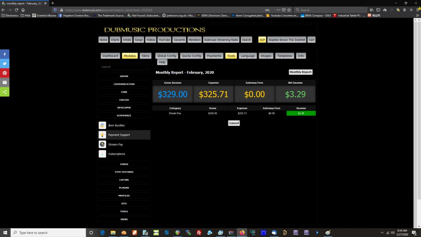
Task: Expand the USERS module category
Action: (x=124, y=219)
